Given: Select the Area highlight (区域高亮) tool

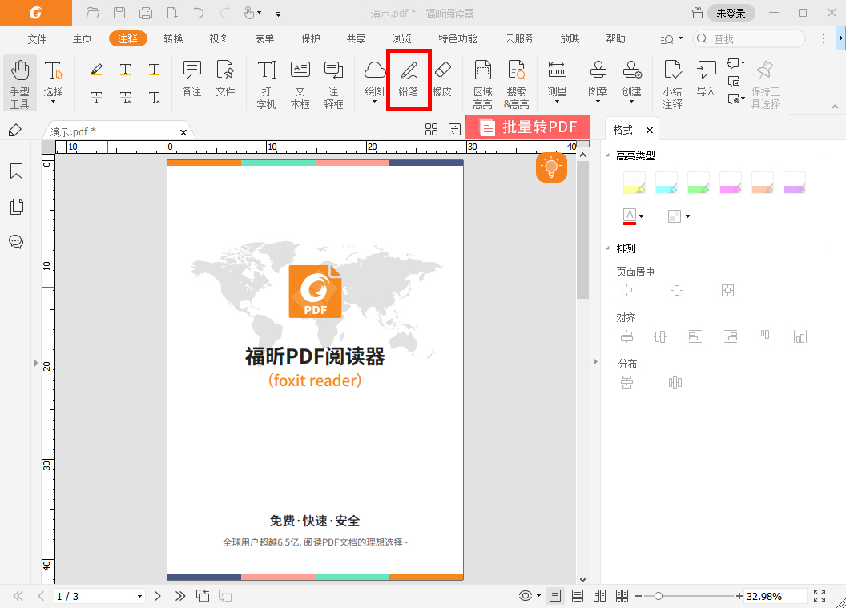Looking at the screenshot, I should click(x=483, y=84).
